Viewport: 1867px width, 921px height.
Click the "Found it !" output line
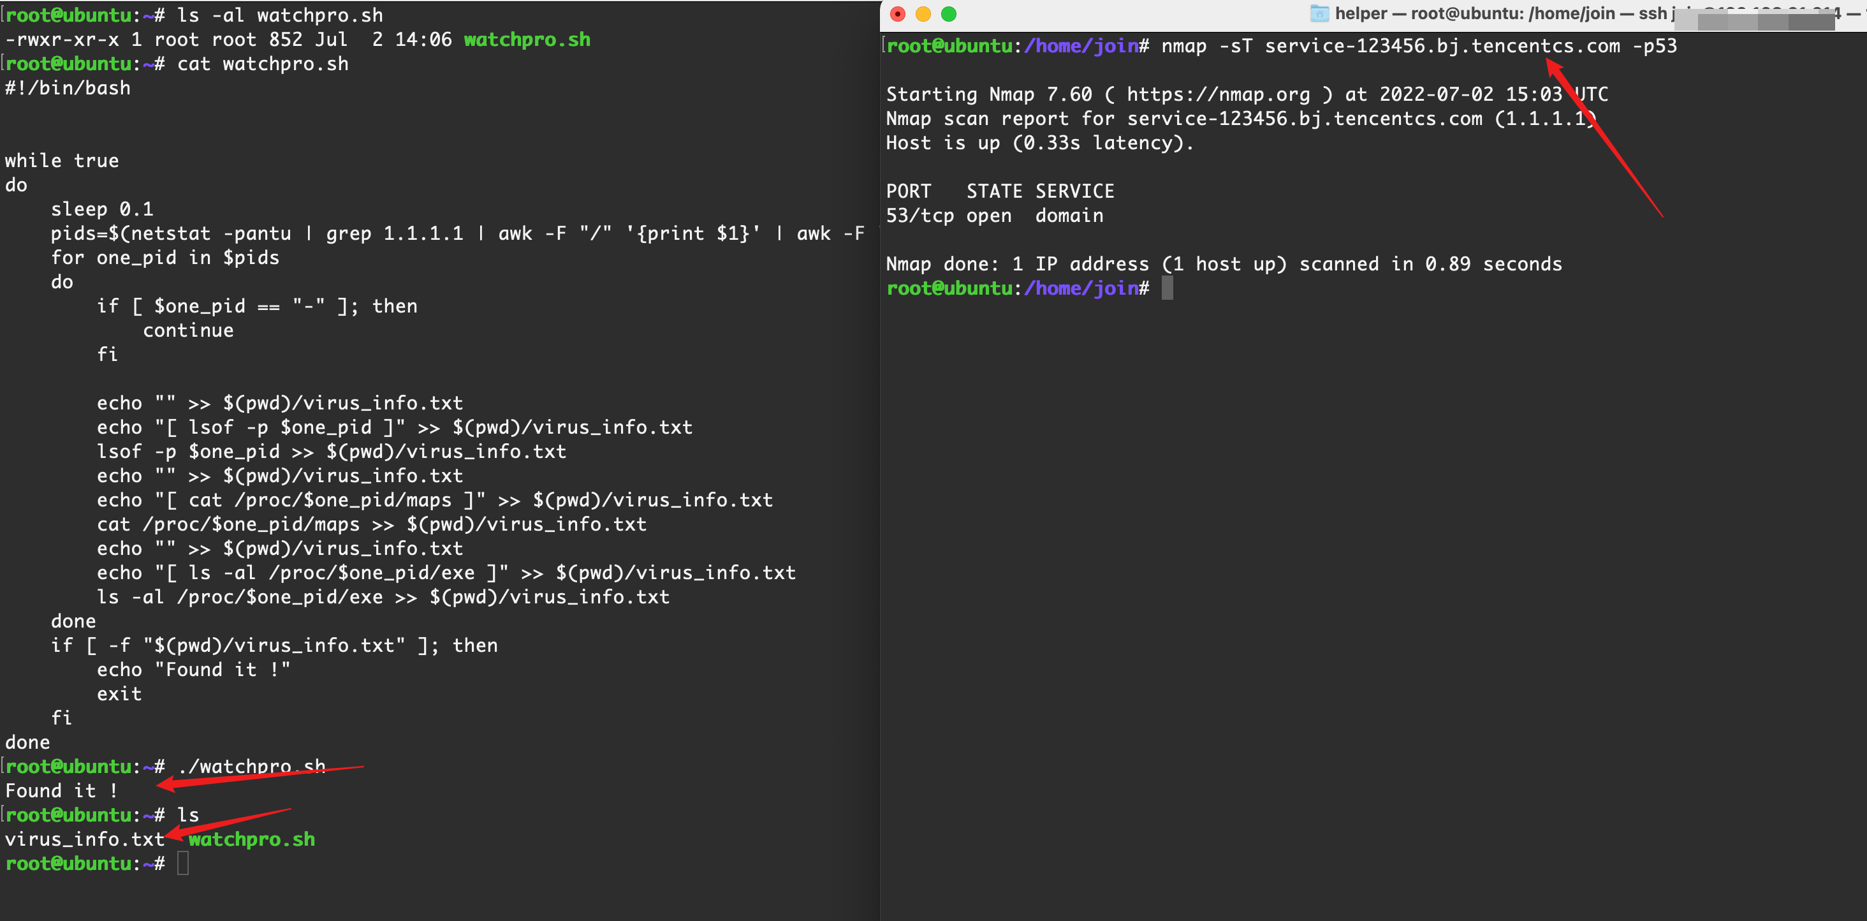(x=62, y=790)
